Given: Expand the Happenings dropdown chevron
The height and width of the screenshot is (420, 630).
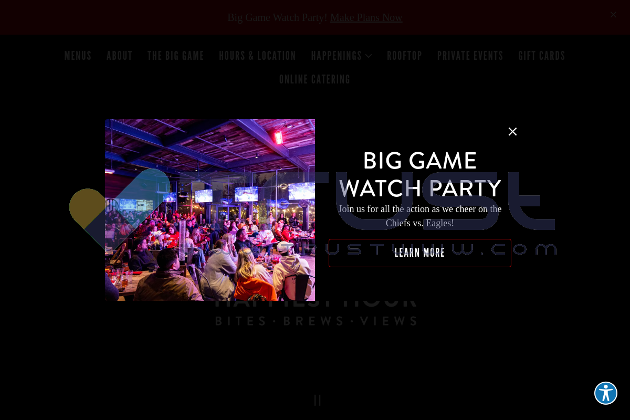Looking at the screenshot, I should coord(369,56).
